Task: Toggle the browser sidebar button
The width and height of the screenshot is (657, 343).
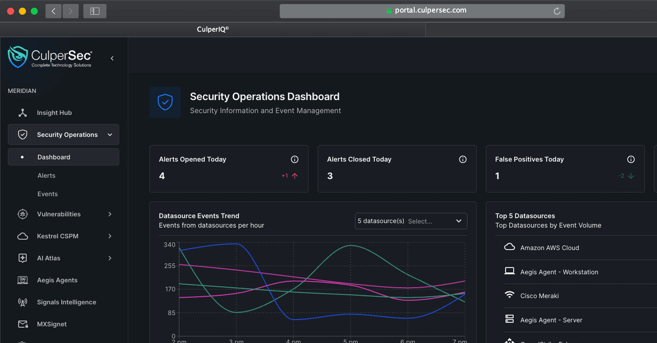Action: coord(95,11)
